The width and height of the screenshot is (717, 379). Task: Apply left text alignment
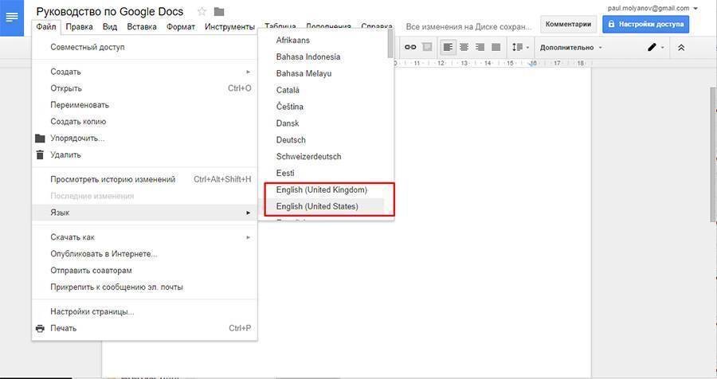tap(448, 47)
